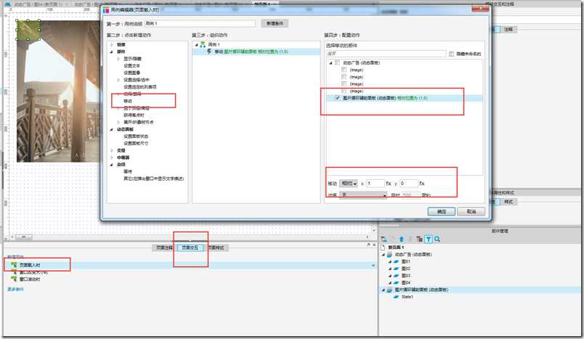Check the third (Image) checkbox

click(344, 84)
